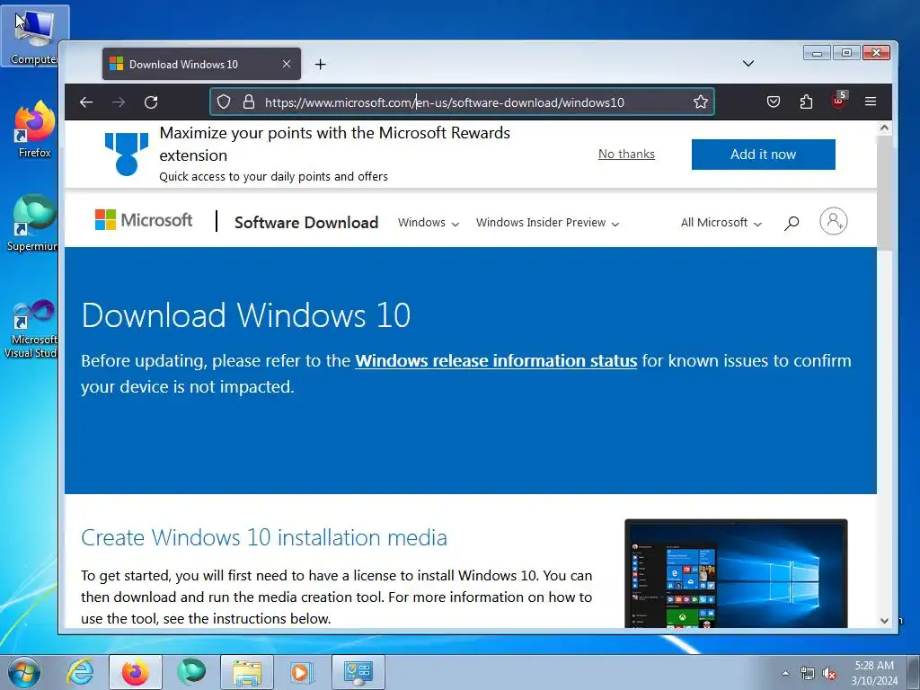This screenshot has width=920, height=690.
Task: Expand the Windows navigation menu
Action: [429, 223]
